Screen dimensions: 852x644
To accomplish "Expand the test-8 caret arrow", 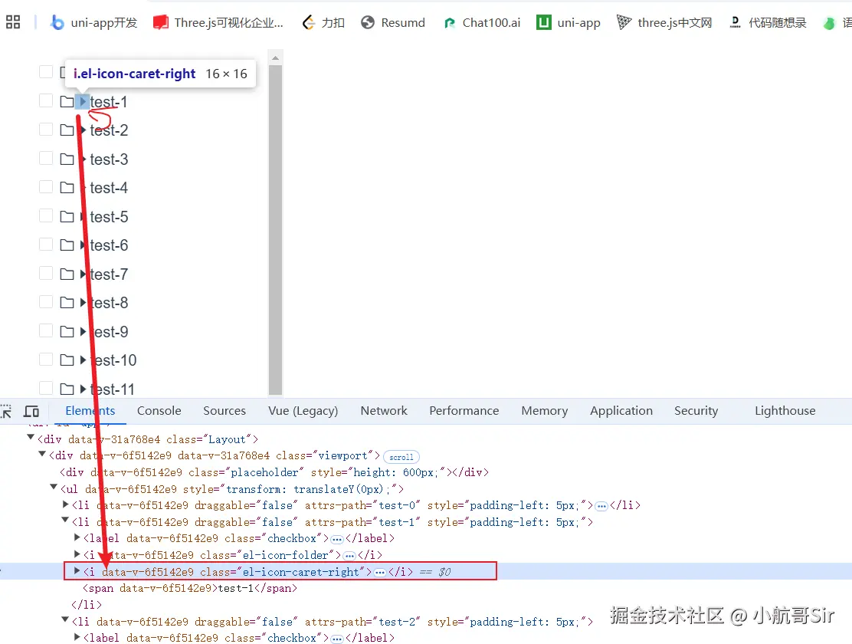I will click(x=84, y=302).
